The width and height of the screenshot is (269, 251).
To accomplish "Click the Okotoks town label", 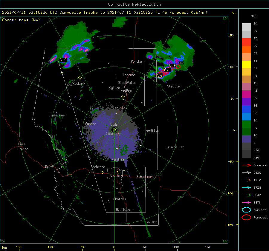I will click(x=120, y=199).
